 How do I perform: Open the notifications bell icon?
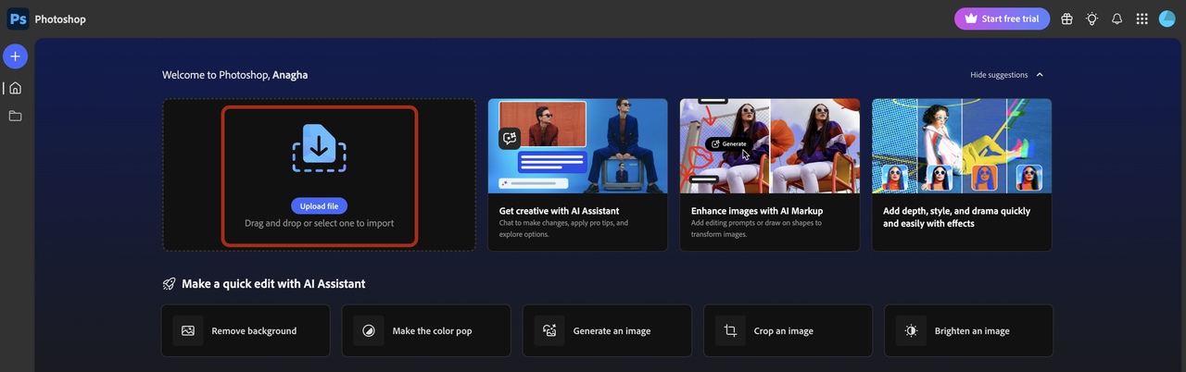(1117, 19)
